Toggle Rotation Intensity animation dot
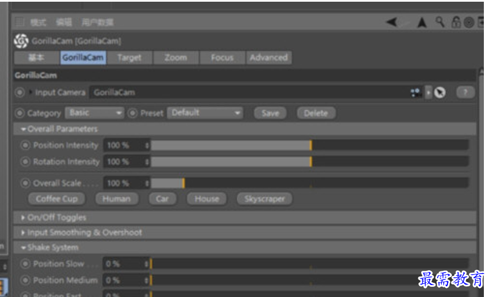Viewport: 489px width, 297px height. coord(25,162)
